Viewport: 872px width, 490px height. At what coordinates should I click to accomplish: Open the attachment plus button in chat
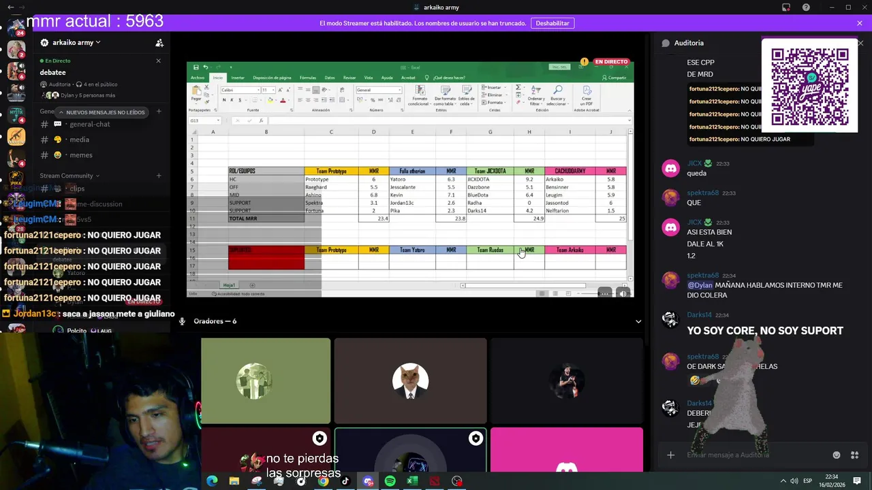click(x=671, y=455)
